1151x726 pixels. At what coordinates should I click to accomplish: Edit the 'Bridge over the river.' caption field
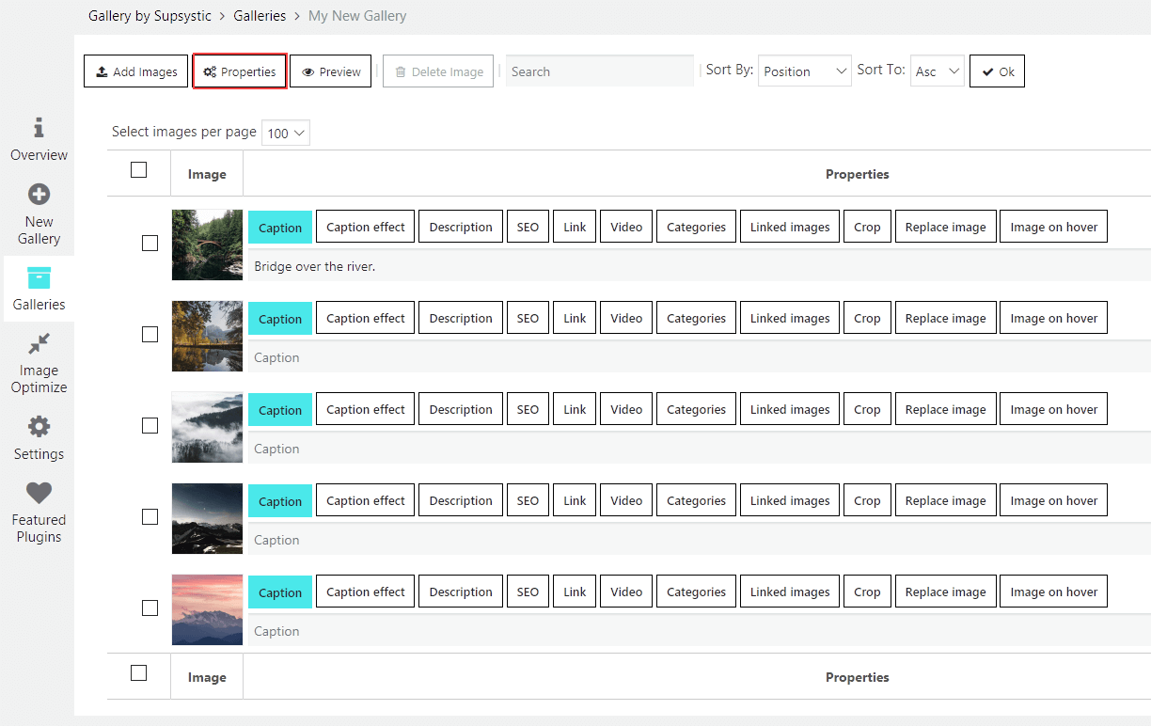(x=699, y=266)
